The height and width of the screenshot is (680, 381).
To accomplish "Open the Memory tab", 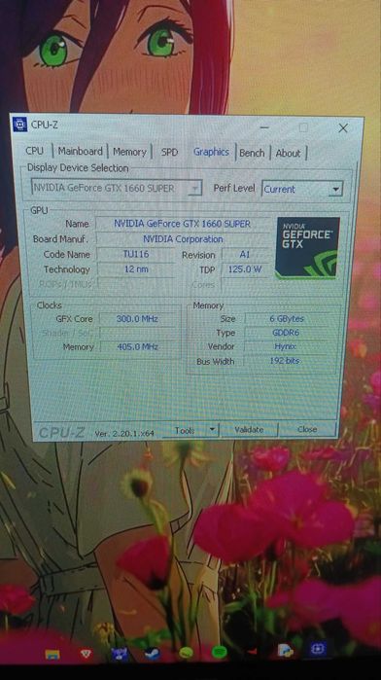I will tap(129, 152).
